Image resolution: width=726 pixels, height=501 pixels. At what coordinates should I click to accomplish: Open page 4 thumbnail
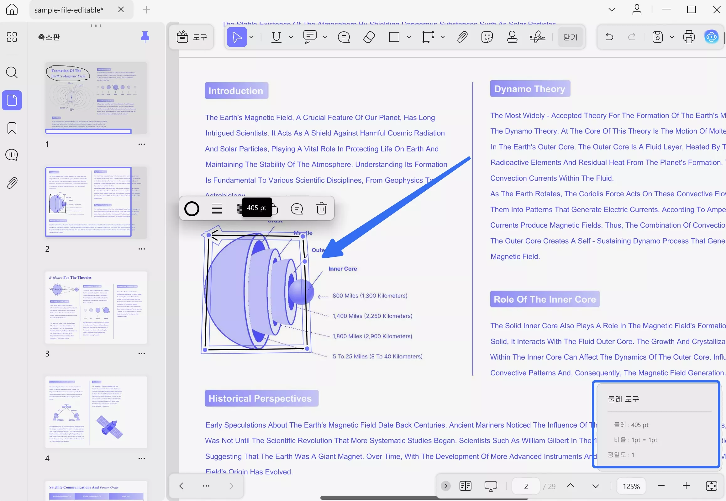96,412
